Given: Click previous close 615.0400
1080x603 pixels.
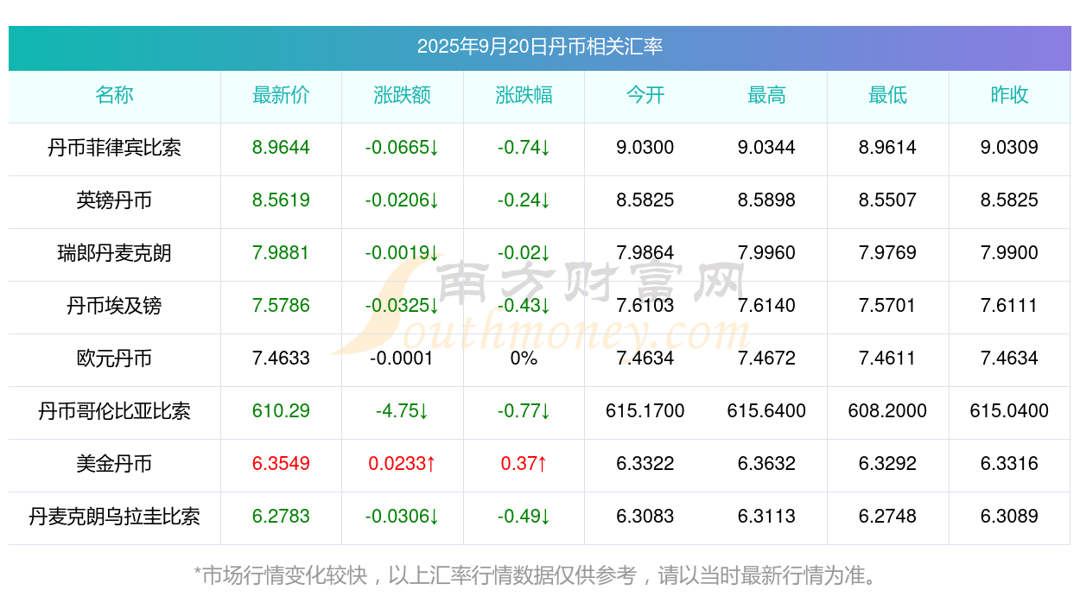Looking at the screenshot, I should [1009, 411].
